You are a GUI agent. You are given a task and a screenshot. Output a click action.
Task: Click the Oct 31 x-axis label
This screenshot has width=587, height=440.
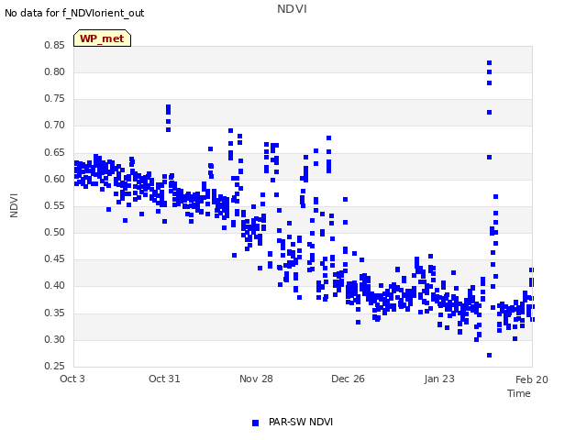[x=164, y=379]
